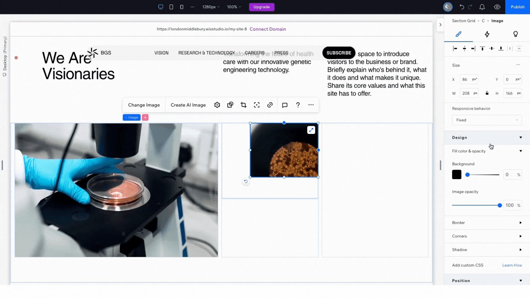Switch to mobile breakpoint view
This screenshot has width=530, height=298.
click(x=182, y=7)
